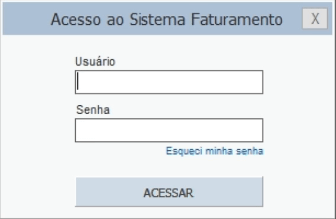Click the blue title bar of the dialog
Screen dimensions: 336x219
pyautogui.click(x=167, y=19)
